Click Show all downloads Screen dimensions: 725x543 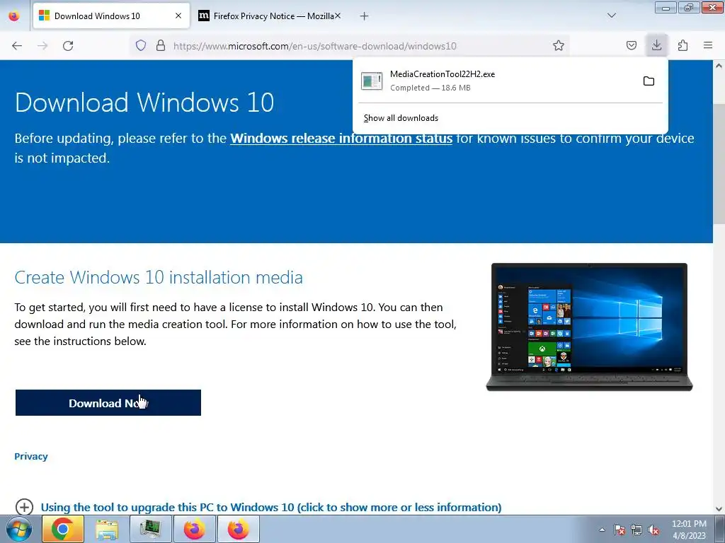coord(401,118)
